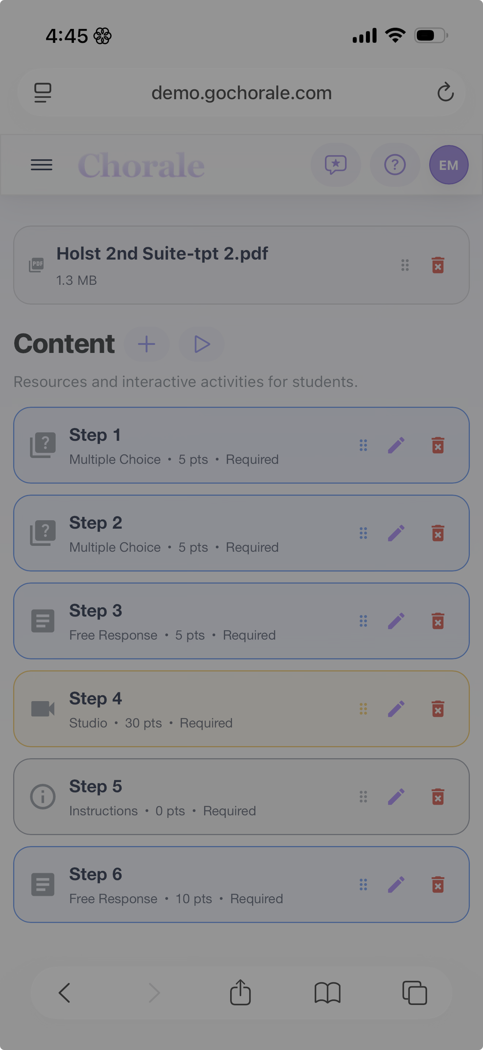Viewport: 483px width, 1050px height.
Task: Edit Step 1 multiple choice item
Action: [x=396, y=446]
